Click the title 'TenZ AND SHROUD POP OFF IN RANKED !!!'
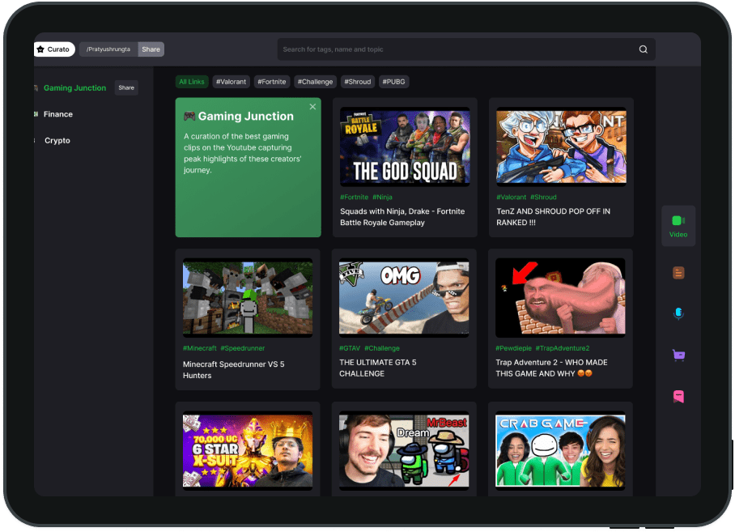Viewport: 735px width, 532px height. pos(554,217)
